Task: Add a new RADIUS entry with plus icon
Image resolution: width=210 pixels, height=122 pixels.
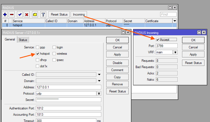Action: coord(5,14)
